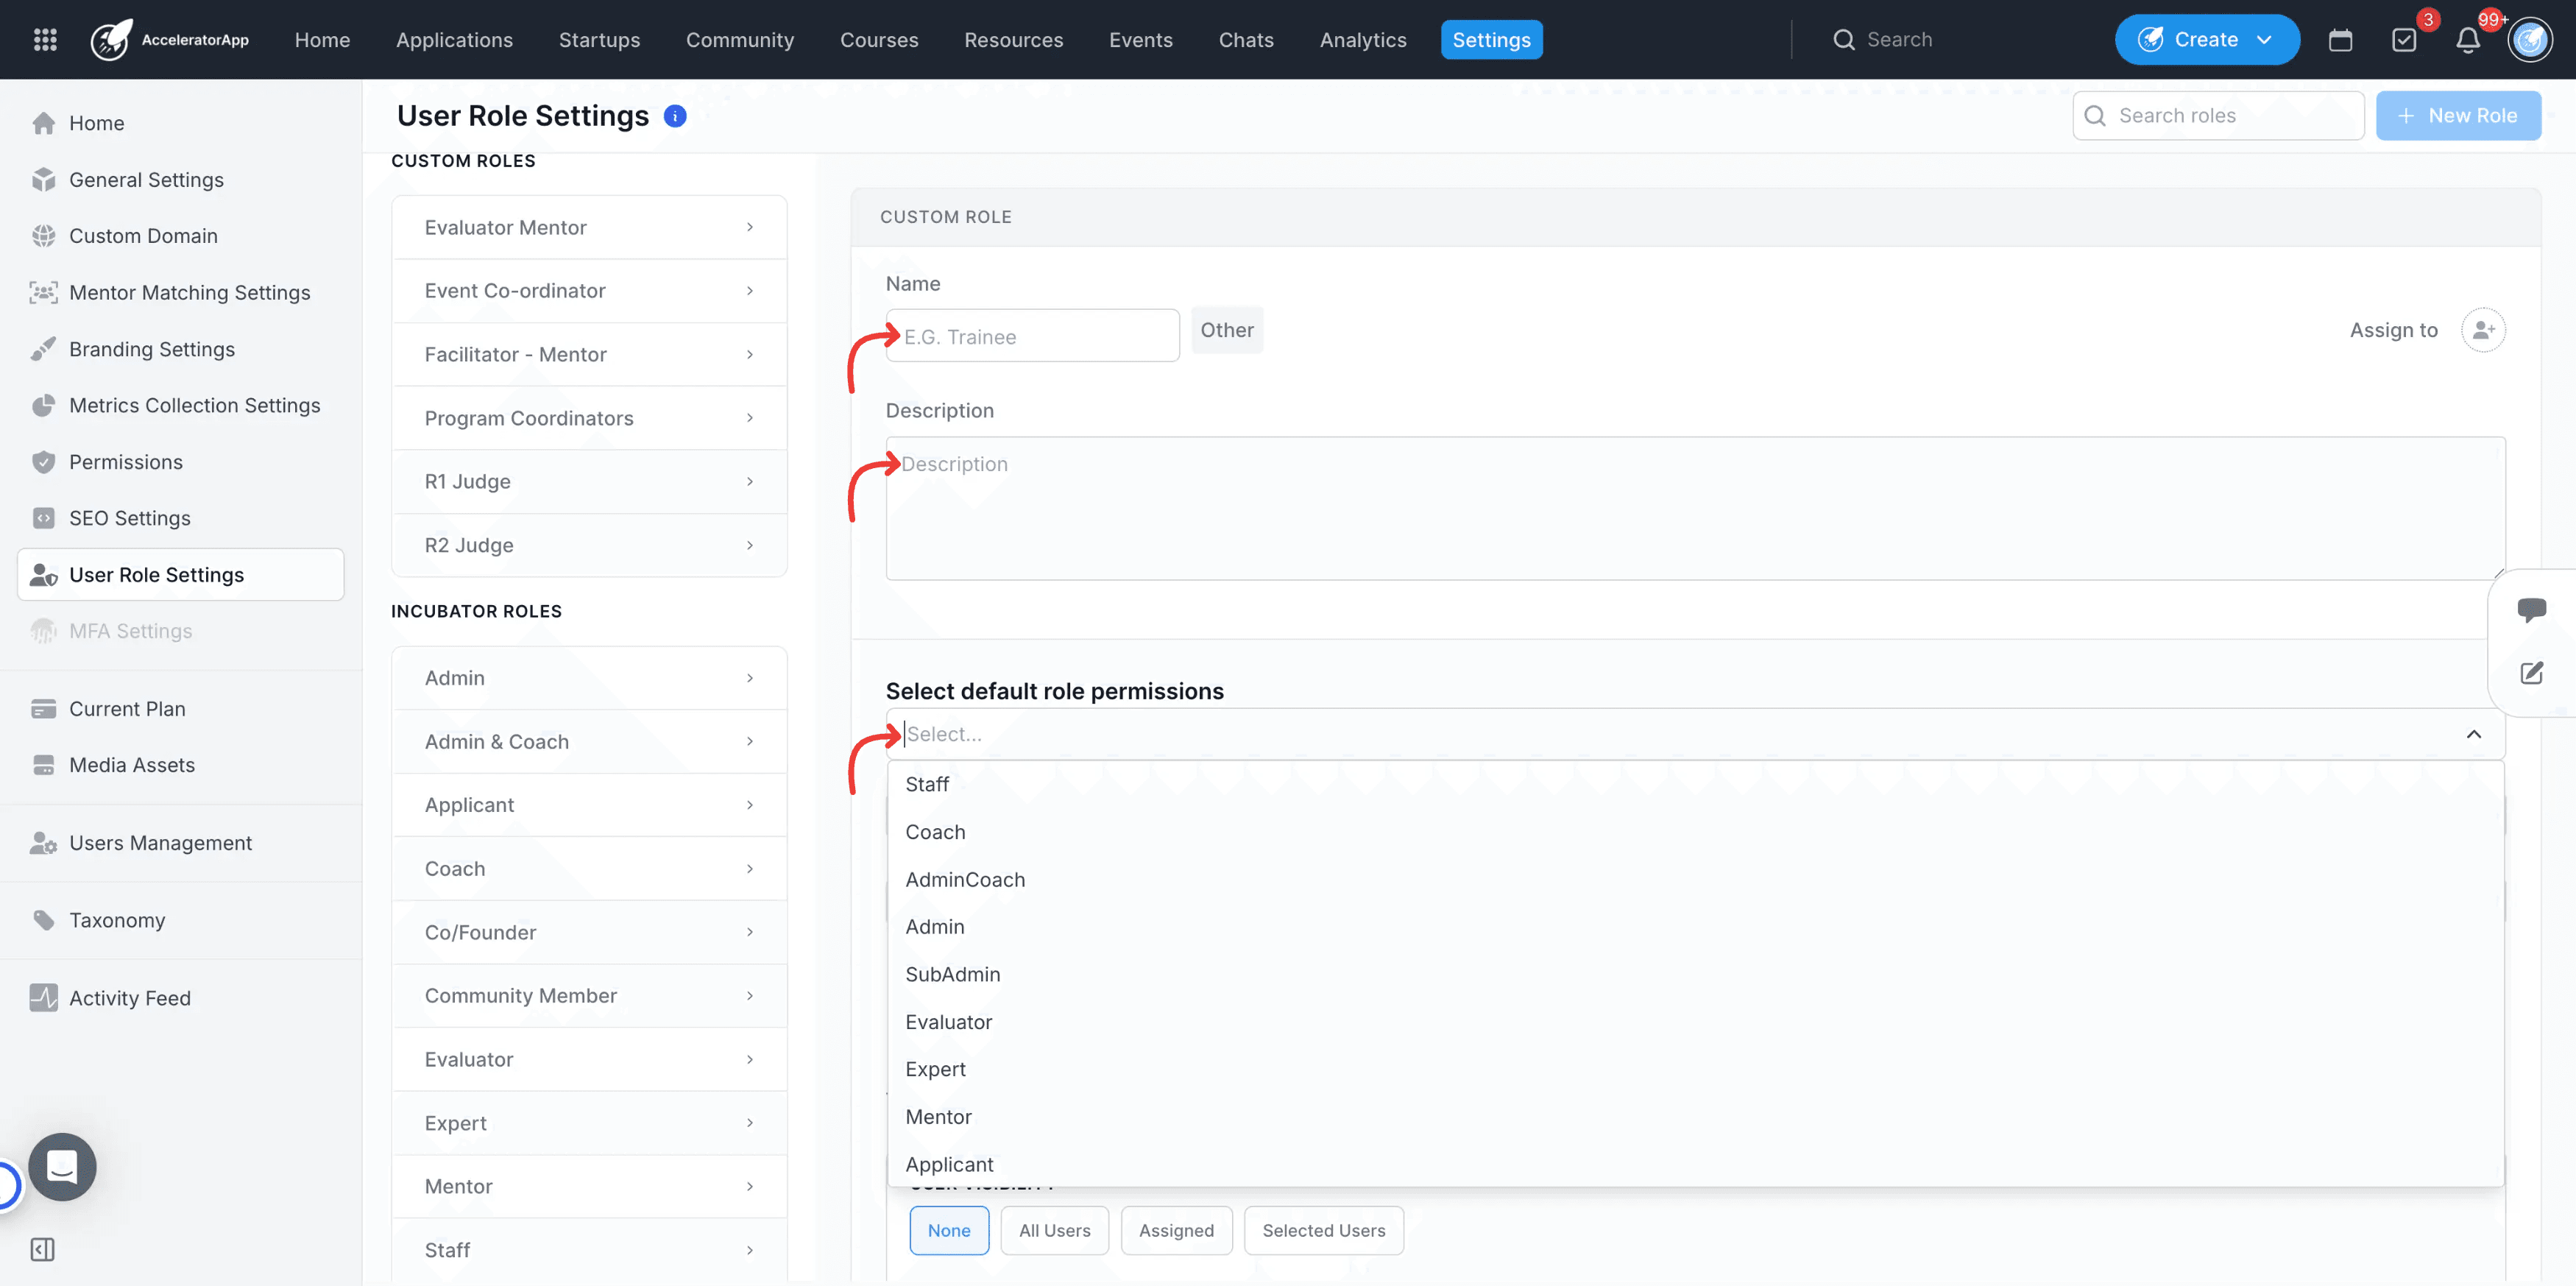
Task: Switch to the Analytics top navigation tab
Action: pyautogui.click(x=1362, y=40)
